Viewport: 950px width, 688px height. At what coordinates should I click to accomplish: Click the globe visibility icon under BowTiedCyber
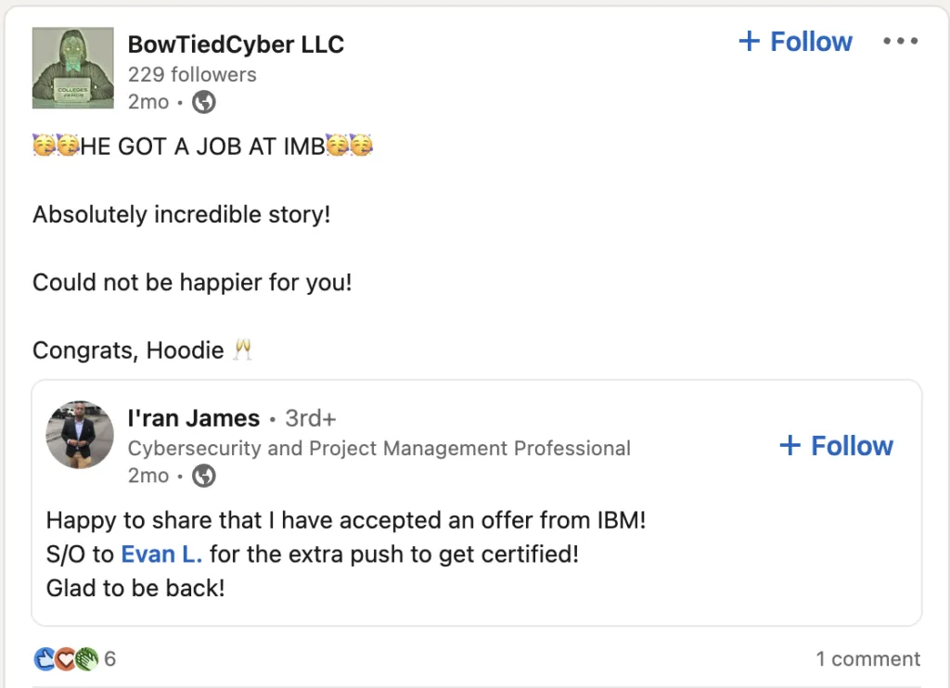(x=203, y=102)
